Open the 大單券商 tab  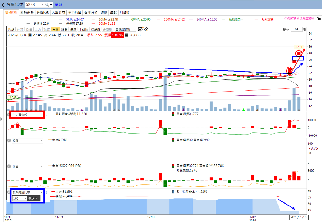click(58, 12)
